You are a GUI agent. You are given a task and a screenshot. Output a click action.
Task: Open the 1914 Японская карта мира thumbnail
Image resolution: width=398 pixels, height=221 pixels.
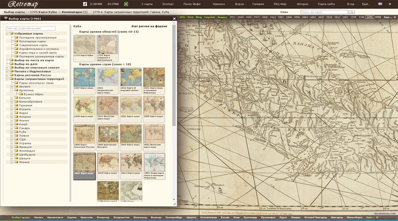[x=108, y=109]
